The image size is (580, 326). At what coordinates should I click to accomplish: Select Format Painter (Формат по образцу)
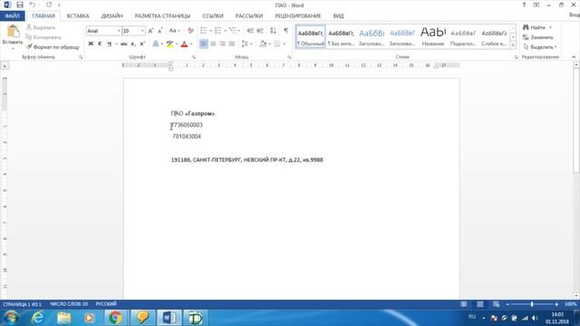point(53,47)
